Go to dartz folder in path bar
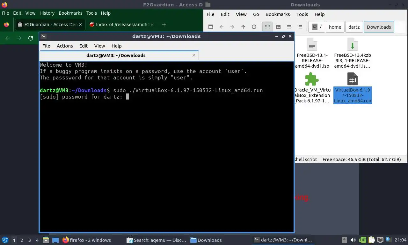 click(x=354, y=27)
